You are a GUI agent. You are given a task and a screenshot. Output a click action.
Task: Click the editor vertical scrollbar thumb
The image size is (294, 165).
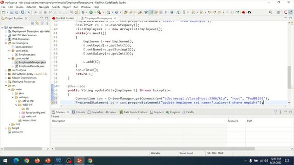289,77
